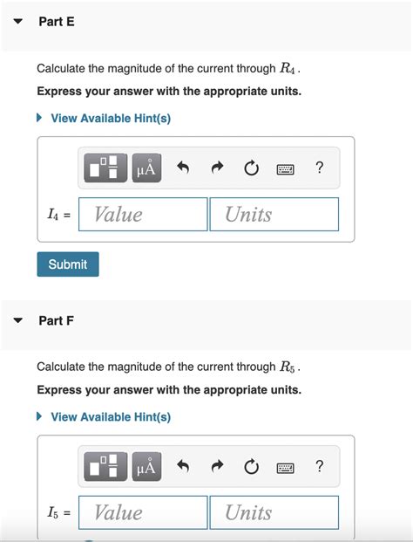Click the I5 Units input field
Screen dimensions: 413x542
274,512
